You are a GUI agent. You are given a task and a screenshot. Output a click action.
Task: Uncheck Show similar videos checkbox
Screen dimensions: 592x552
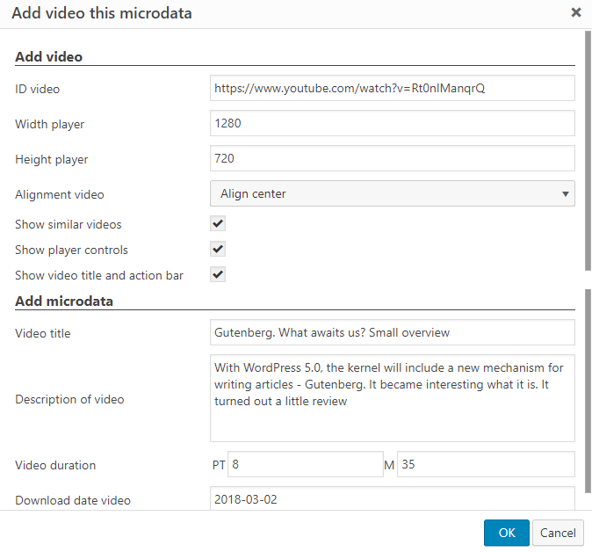coord(218,223)
